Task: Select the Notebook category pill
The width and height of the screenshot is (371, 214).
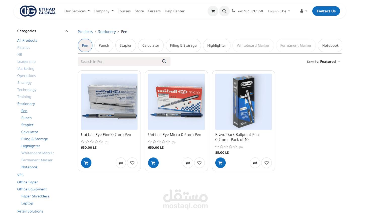Action: point(330,45)
